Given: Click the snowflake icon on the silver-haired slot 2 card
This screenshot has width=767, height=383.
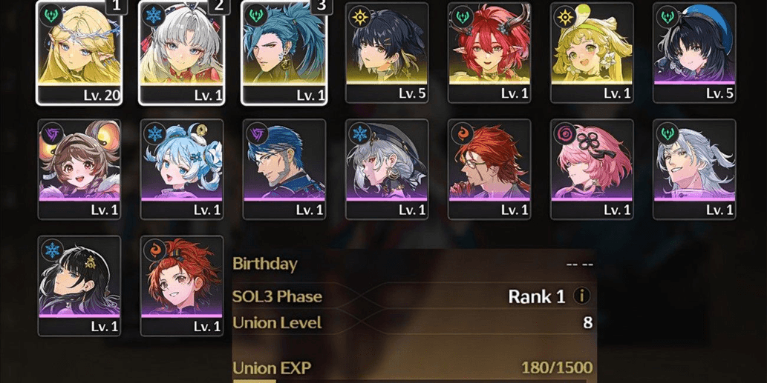Looking at the screenshot, I should pyautogui.click(x=154, y=16).
